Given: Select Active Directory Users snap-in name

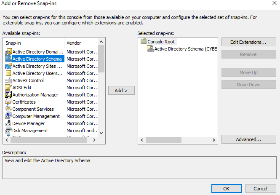Looking at the screenshot, I should [x=37, y=73].
